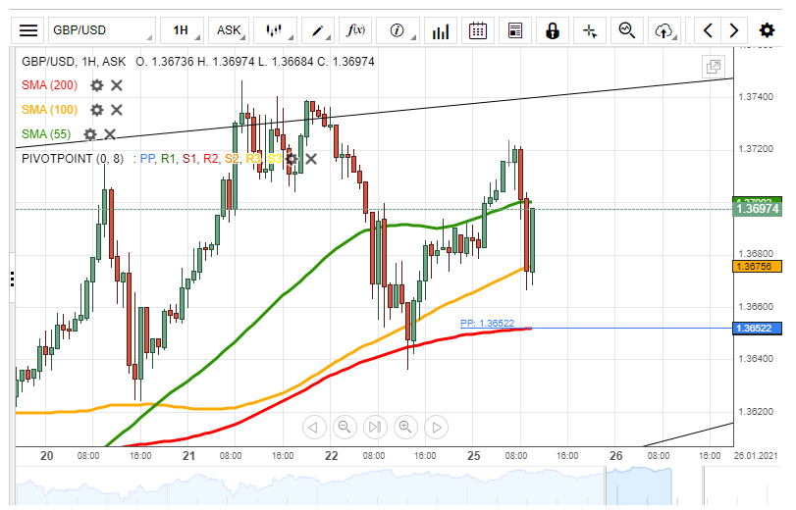This screenshot has width=796, height=510.
Task: Click the orange SMA value 1.36756
Action: pyautogui.click(x=757, y=267)
